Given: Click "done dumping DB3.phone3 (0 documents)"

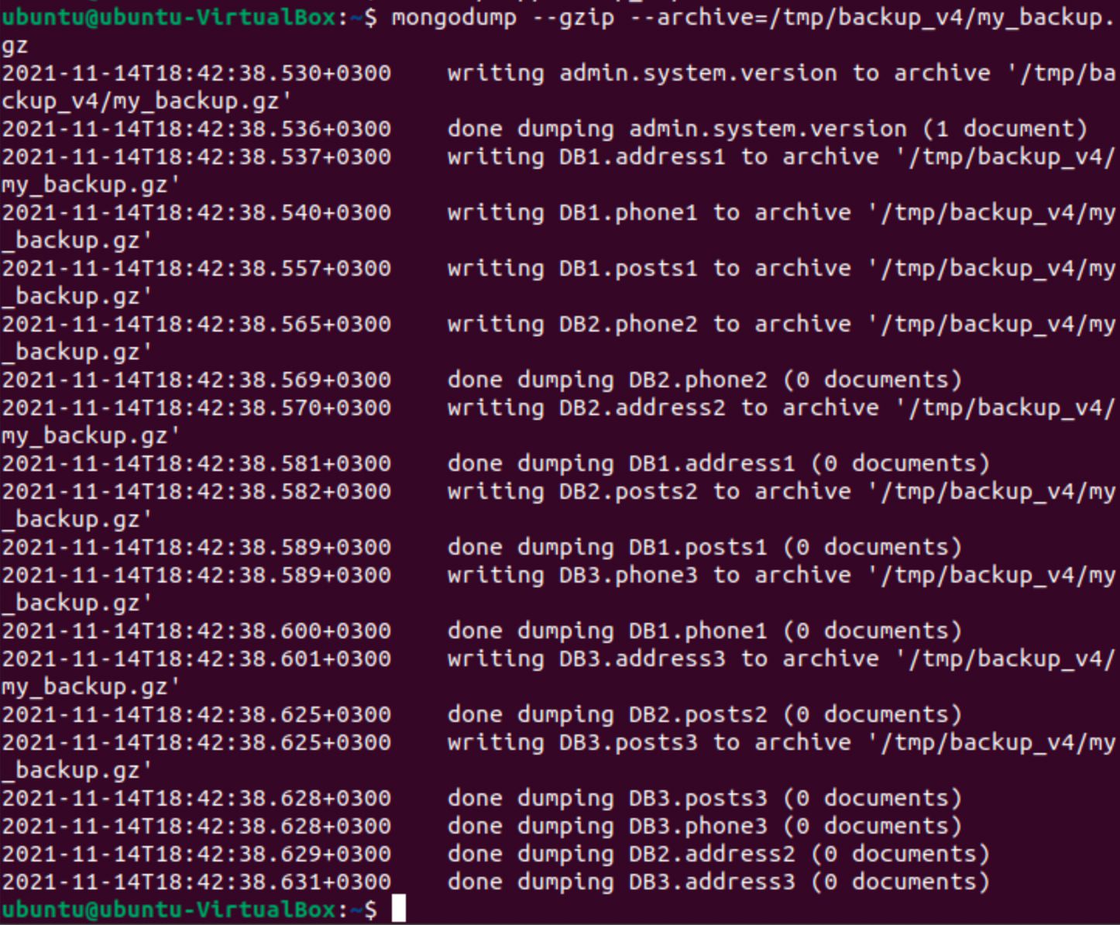Looking at the screenshot, I should [x=705, y=826].
